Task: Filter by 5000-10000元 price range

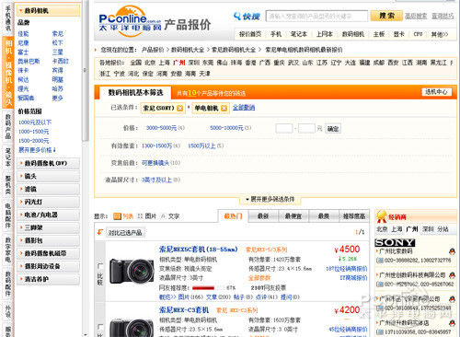Action: click(x=226, y=128)
